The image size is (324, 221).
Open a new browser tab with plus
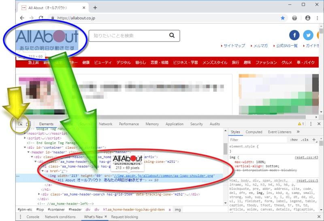95,8
